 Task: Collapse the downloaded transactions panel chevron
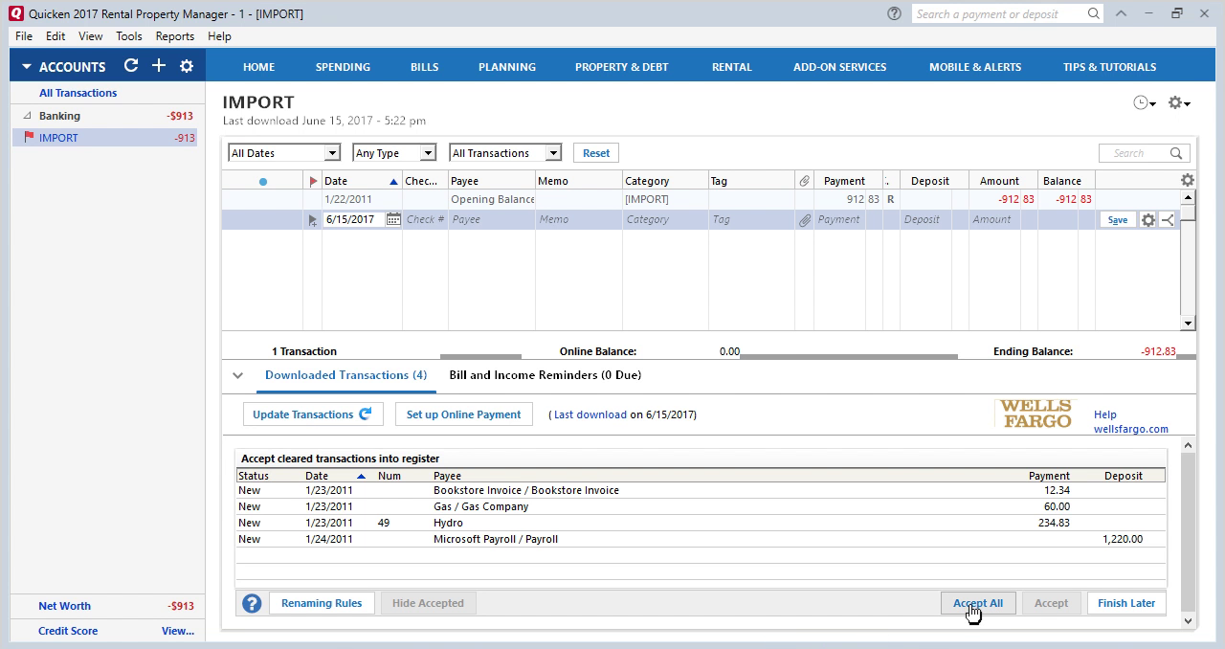[237, 375]
